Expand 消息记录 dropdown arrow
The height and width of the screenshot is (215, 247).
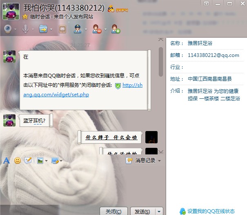pyautogui.click(x=159, y=161)
